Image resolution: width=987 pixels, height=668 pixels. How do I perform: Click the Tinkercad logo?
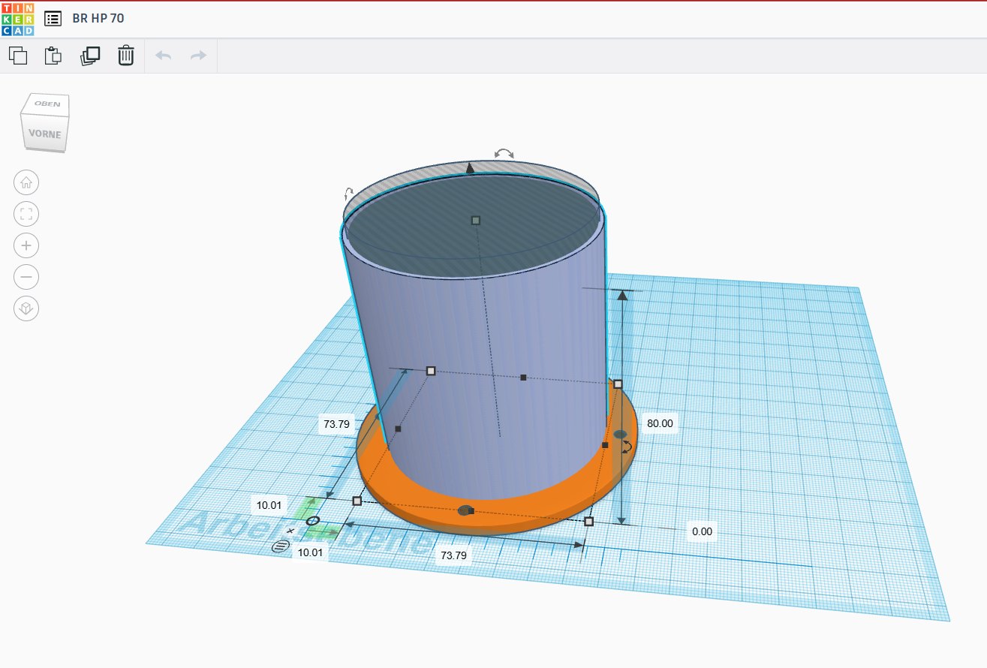pos(17,19)
